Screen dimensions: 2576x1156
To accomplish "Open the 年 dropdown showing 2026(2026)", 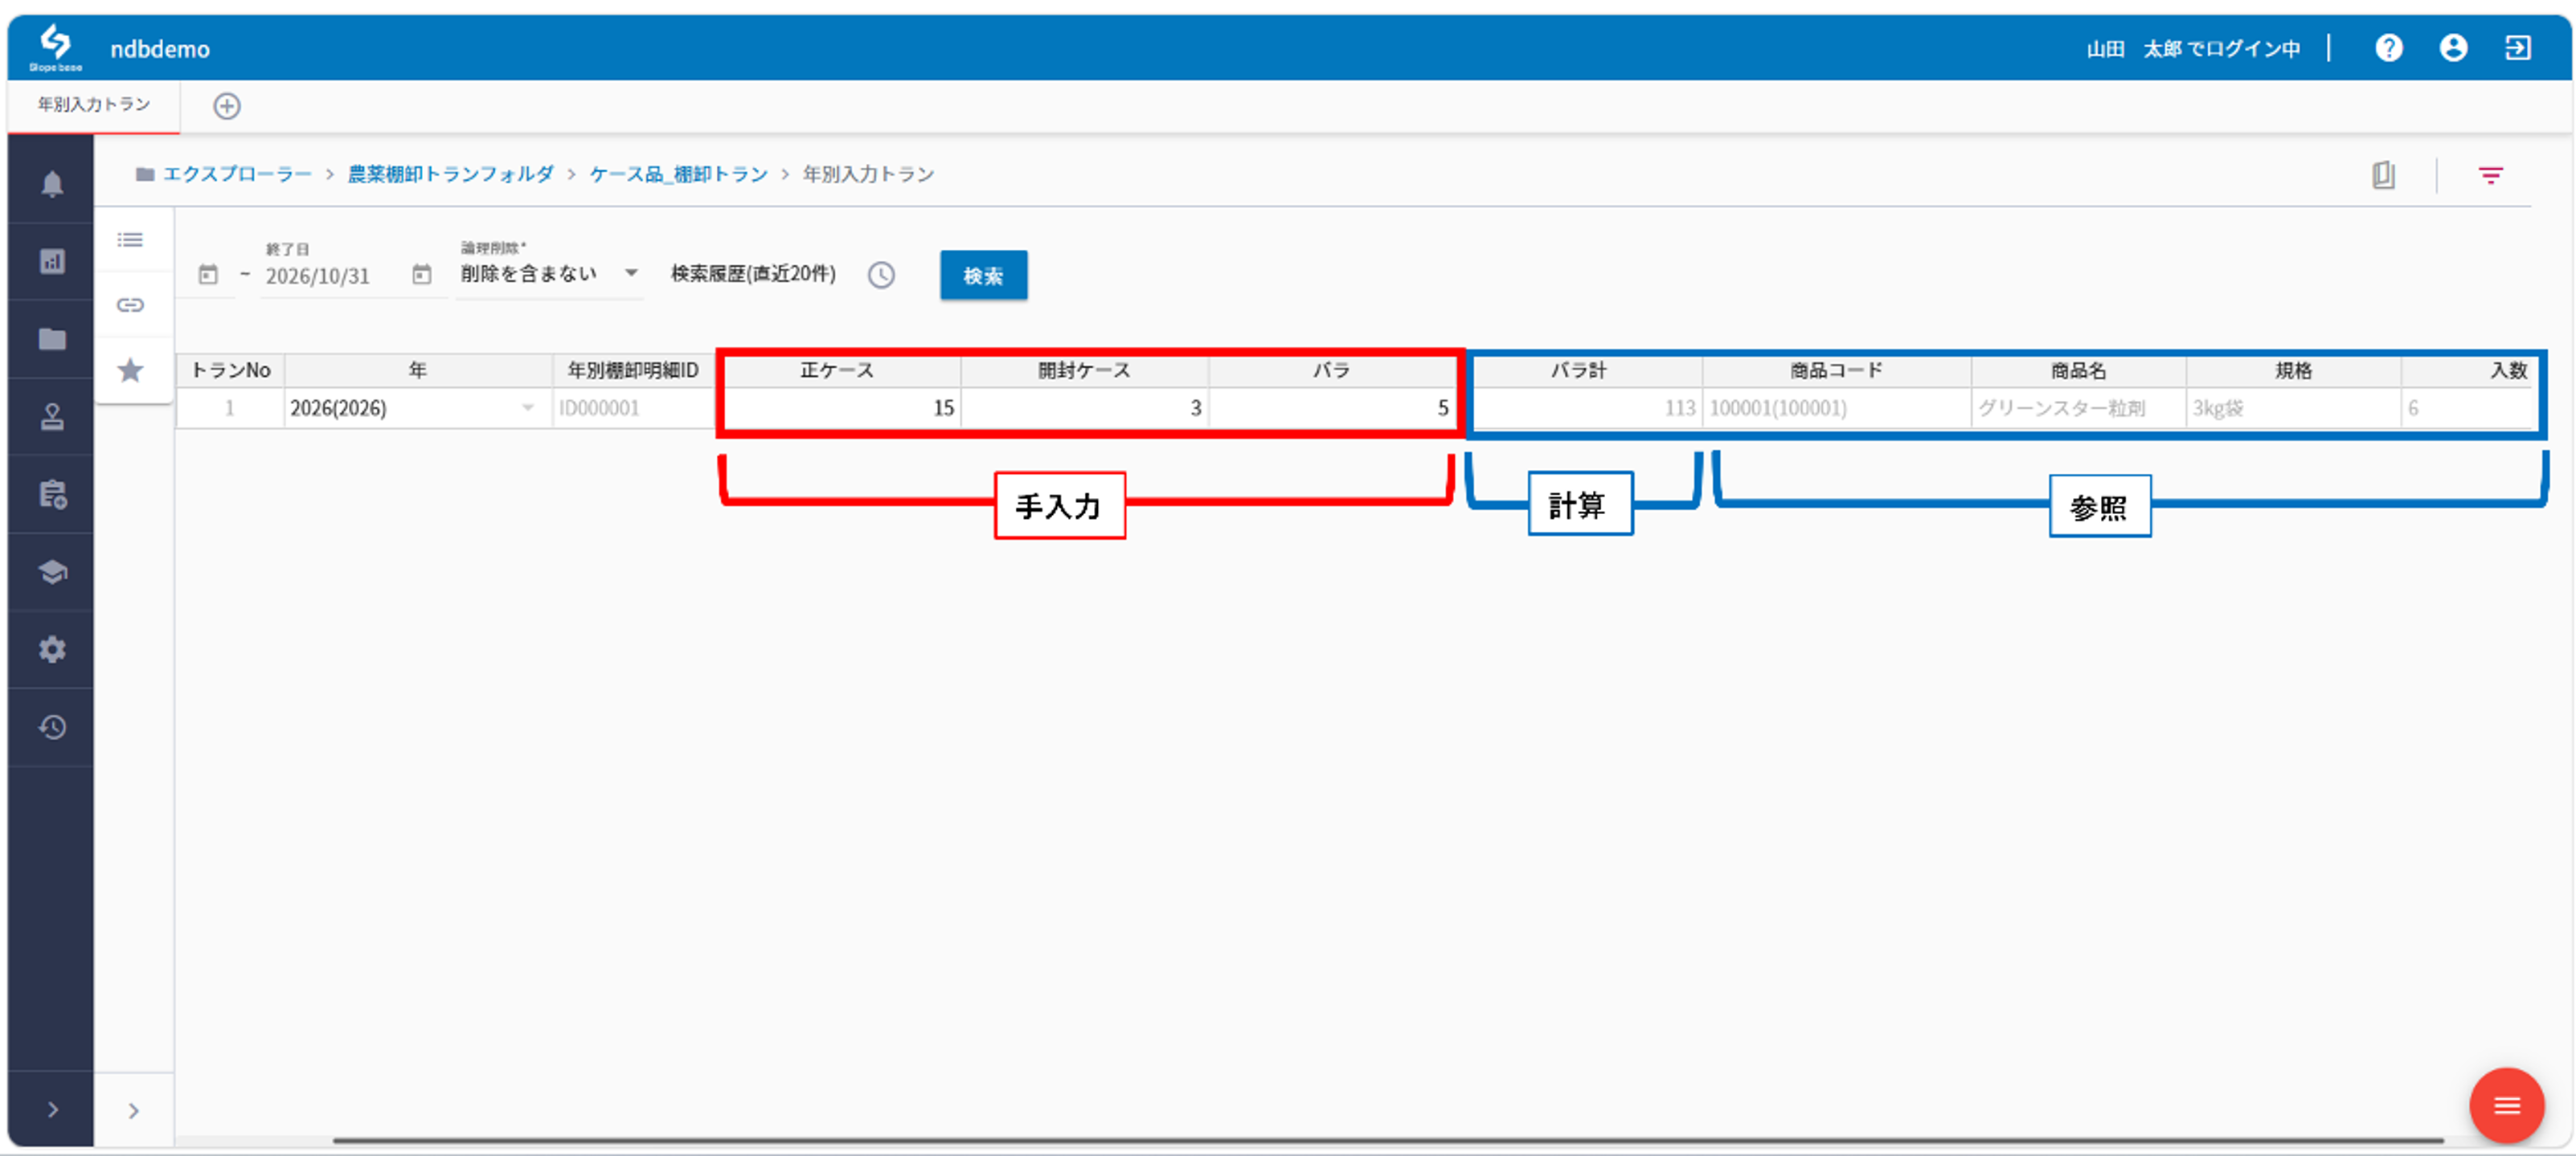I will tap(418, 407).
